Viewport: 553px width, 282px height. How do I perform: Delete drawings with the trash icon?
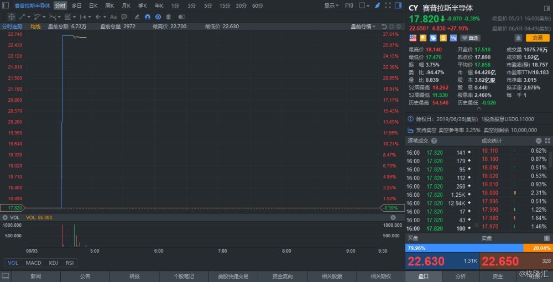[169, 17]
